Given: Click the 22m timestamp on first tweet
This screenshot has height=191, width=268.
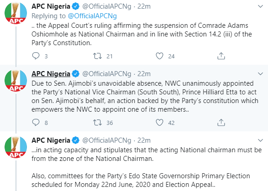Looking at the screenshot, I should click(x=144, y=6).
